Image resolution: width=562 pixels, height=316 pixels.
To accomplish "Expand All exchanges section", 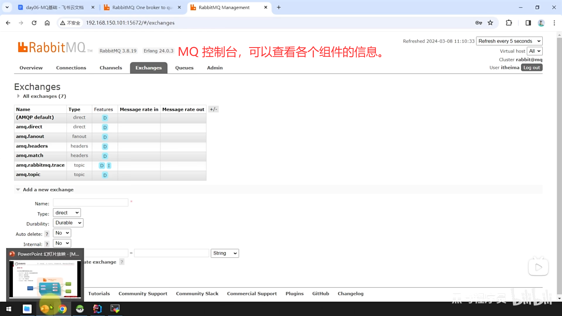I will 44,96.
